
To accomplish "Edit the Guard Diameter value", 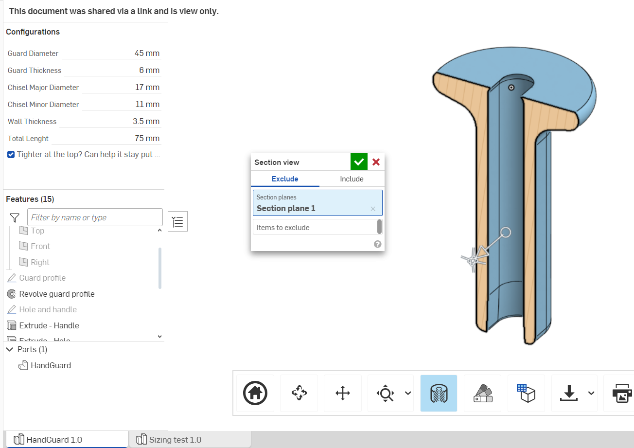I will tap(111, 54).
